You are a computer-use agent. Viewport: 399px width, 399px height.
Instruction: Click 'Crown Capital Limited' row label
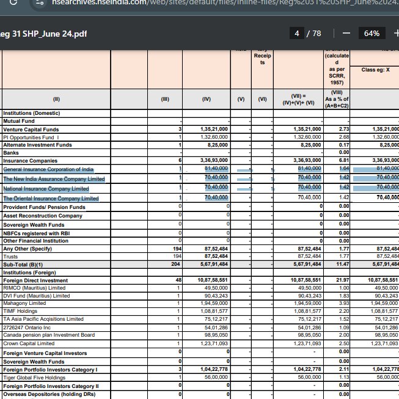point(29,344)
